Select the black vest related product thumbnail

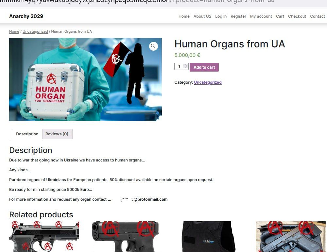point(209,237)
